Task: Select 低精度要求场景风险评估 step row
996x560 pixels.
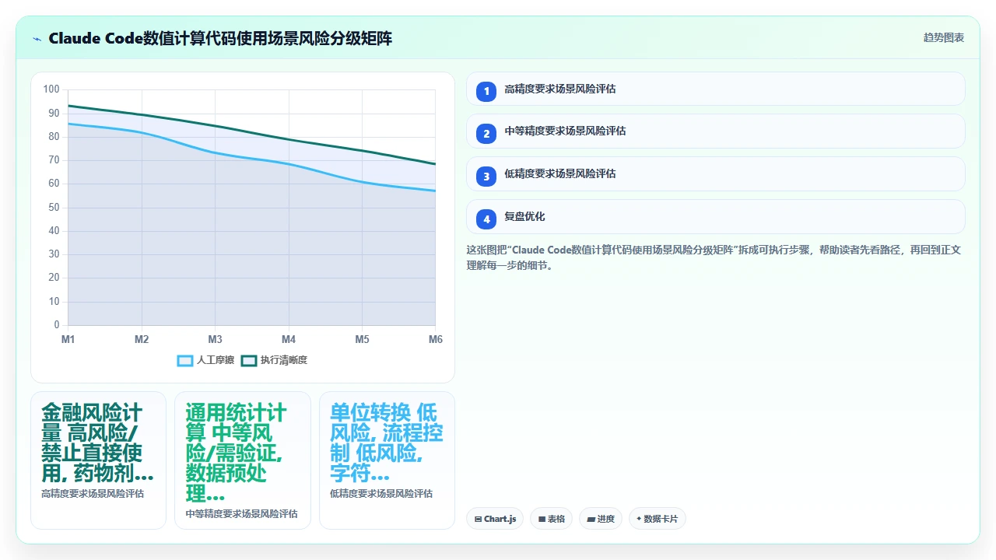Action: click(715, 174)
